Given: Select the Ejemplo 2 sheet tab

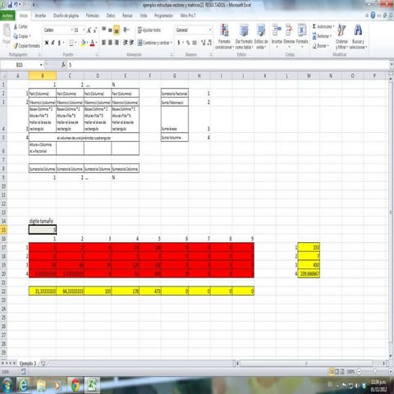Looking at the screenshot, I should coord(28,364).
